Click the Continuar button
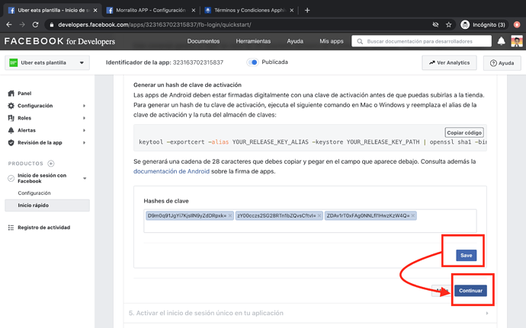Viewport: 526px width, 328px height. pyautogui.click(x=470, y=291)
